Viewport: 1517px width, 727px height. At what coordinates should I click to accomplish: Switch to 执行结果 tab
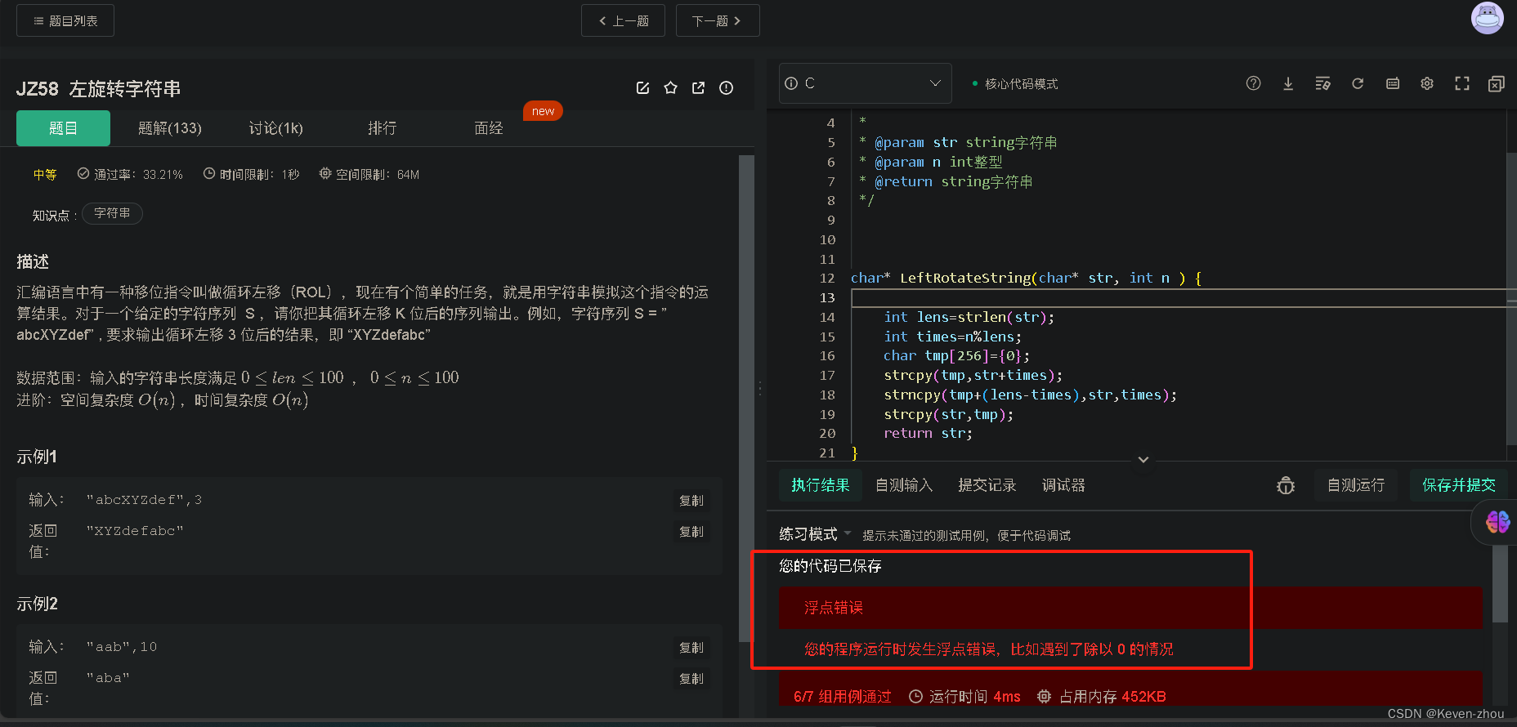(x=820, y=485)
